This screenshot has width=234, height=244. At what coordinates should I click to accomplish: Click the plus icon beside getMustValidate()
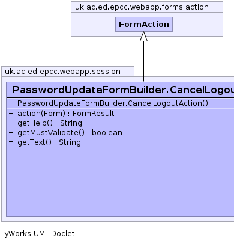point(11,133)
